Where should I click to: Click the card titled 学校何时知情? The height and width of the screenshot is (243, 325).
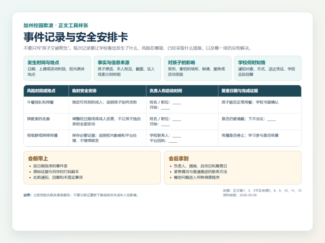[x=268, y=68]
